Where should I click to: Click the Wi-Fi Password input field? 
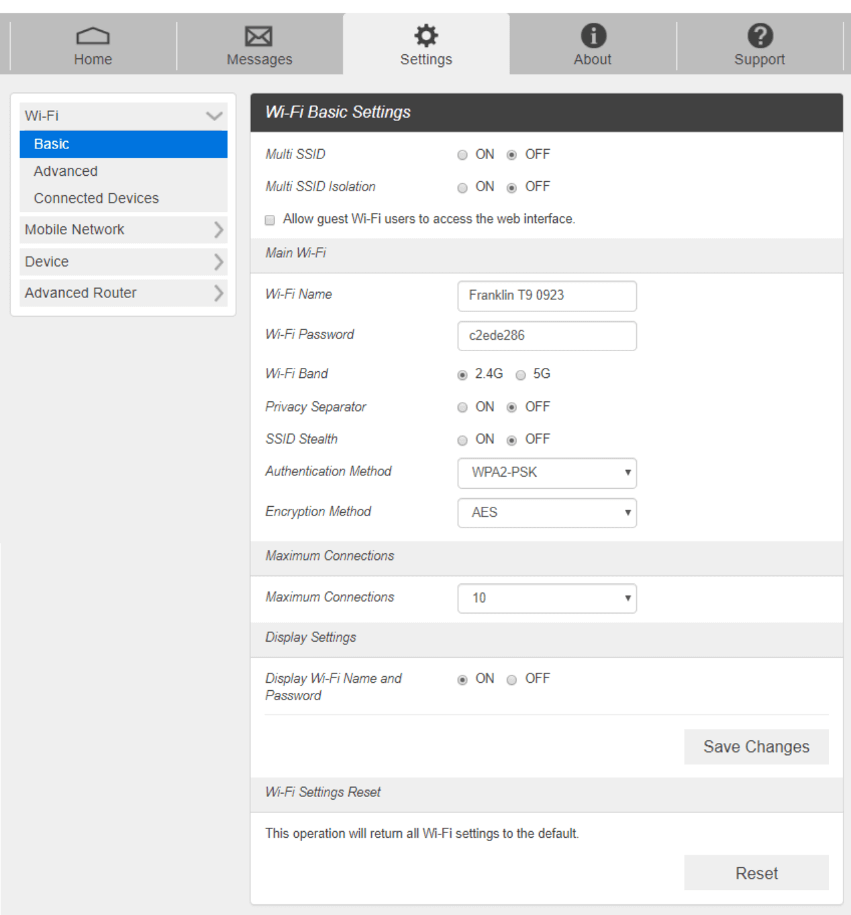[x=546, y=336]
